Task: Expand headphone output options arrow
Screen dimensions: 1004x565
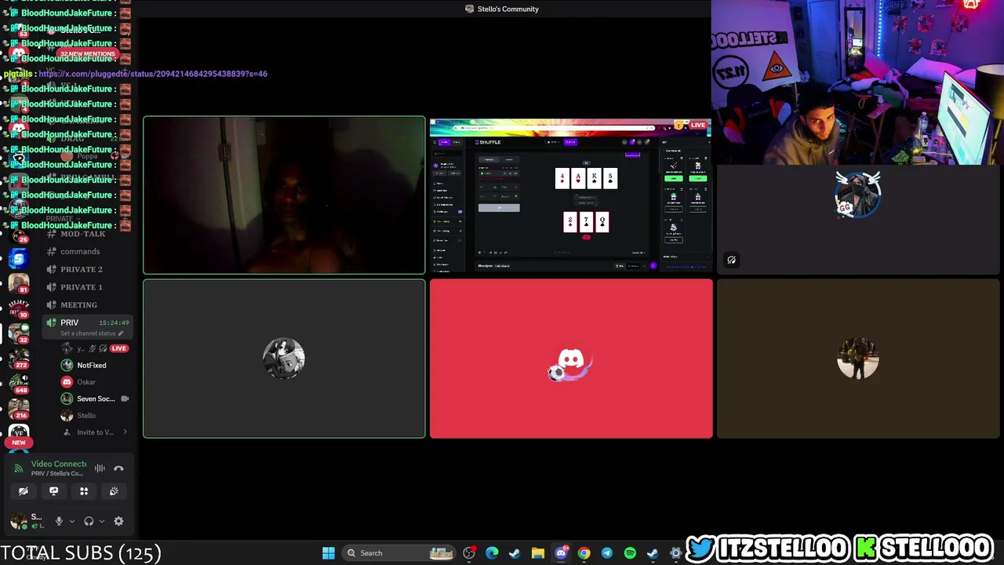Action: (x=101, y=521)
